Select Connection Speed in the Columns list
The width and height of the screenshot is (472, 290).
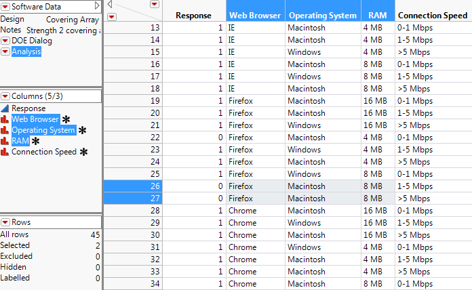coord(43,152)
